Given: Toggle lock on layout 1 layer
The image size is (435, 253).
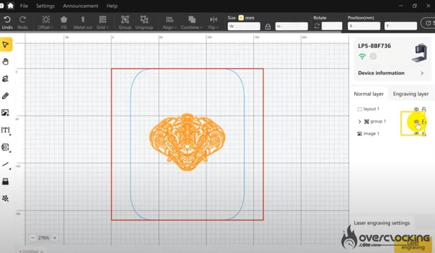Looking at the screenshot, I should coord(424,109).
